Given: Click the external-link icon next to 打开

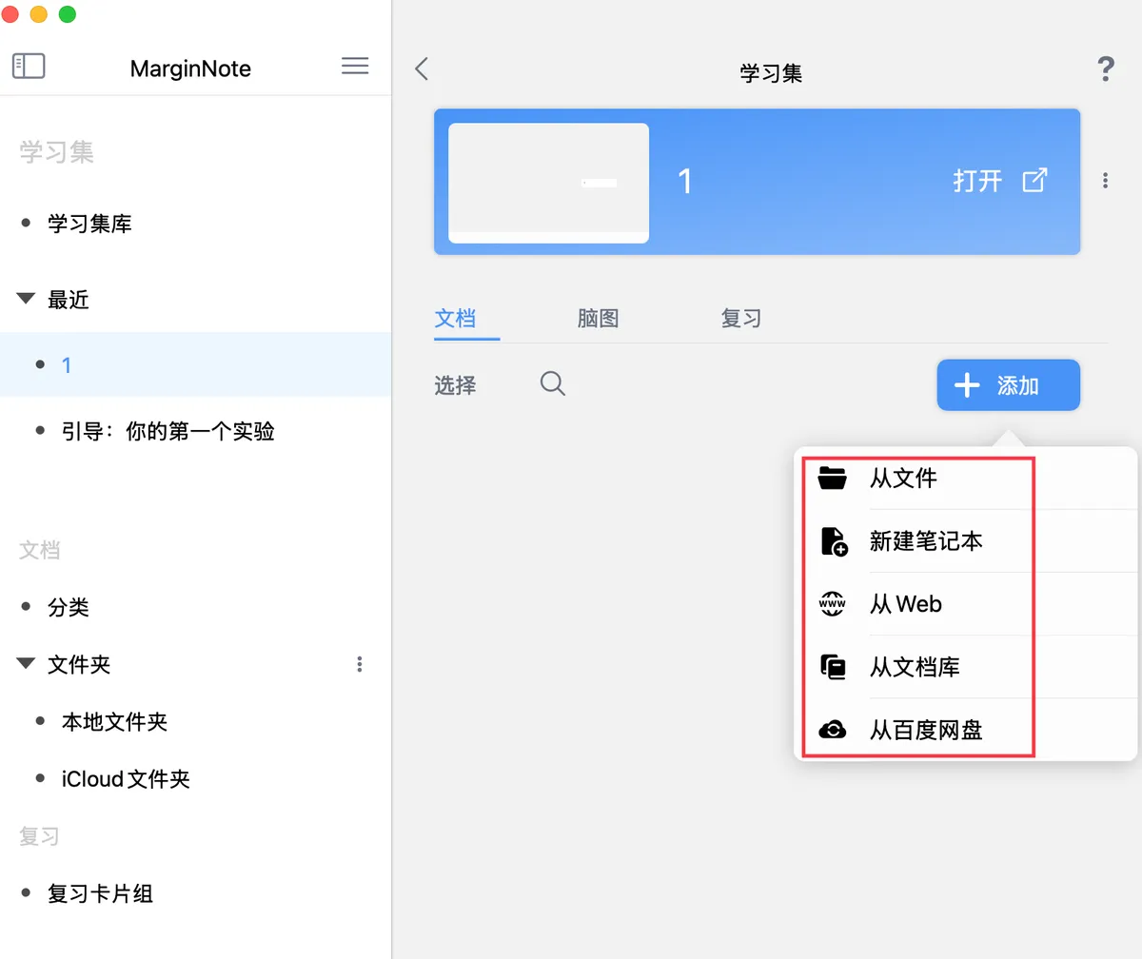Looking at the screenshot, I should [1034, 180].
